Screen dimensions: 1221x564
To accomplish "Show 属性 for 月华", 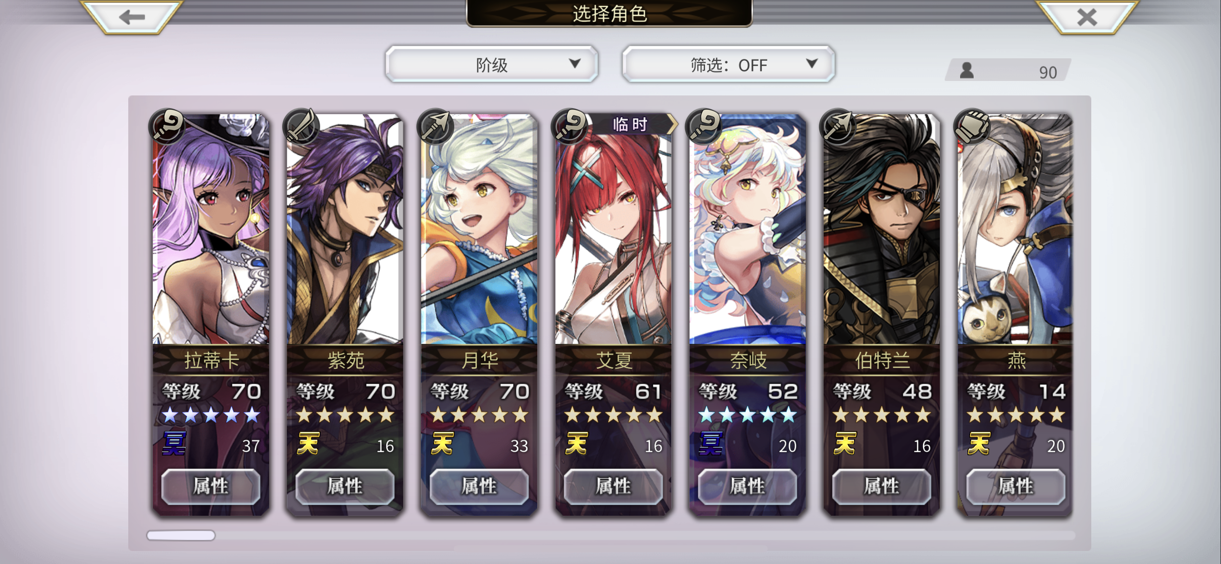I will click(x=479, y=486).
